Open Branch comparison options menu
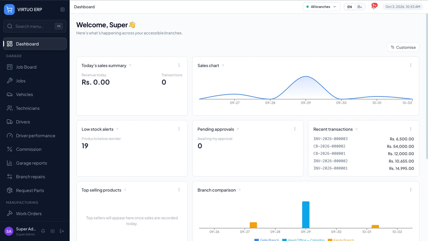 click(411, 190)
